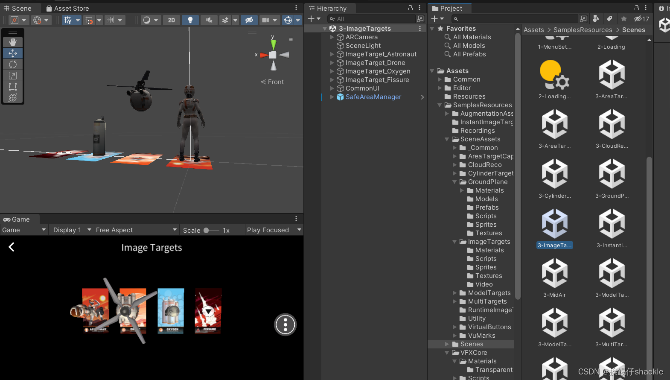670x380 pixels.
Task: Click the red X axis on orientation gizmo
Action: pyautogui.click(x=263, y=55)
